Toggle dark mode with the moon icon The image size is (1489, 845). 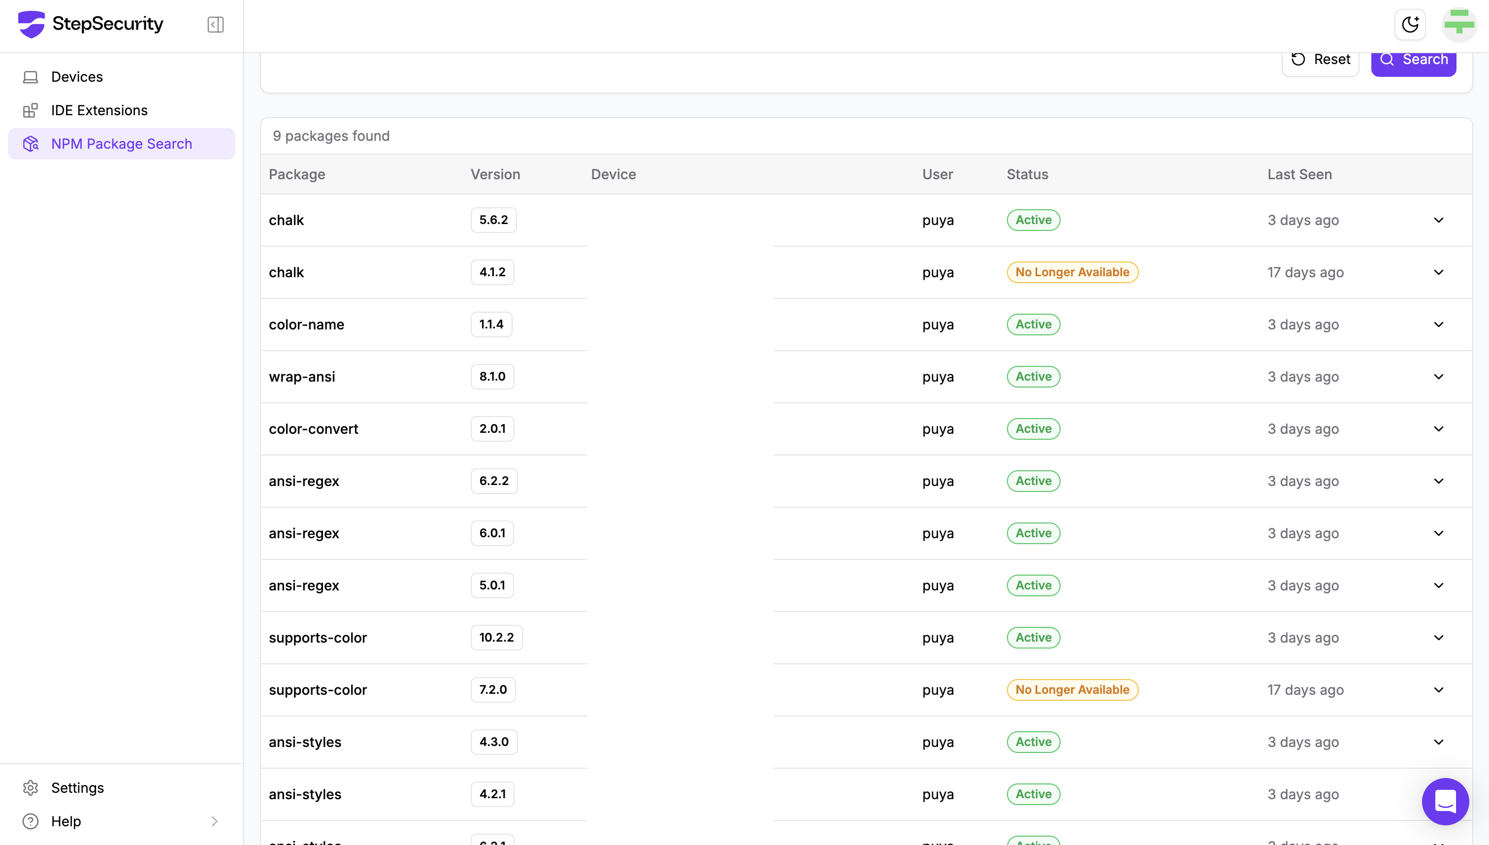tap(1410, 25)
